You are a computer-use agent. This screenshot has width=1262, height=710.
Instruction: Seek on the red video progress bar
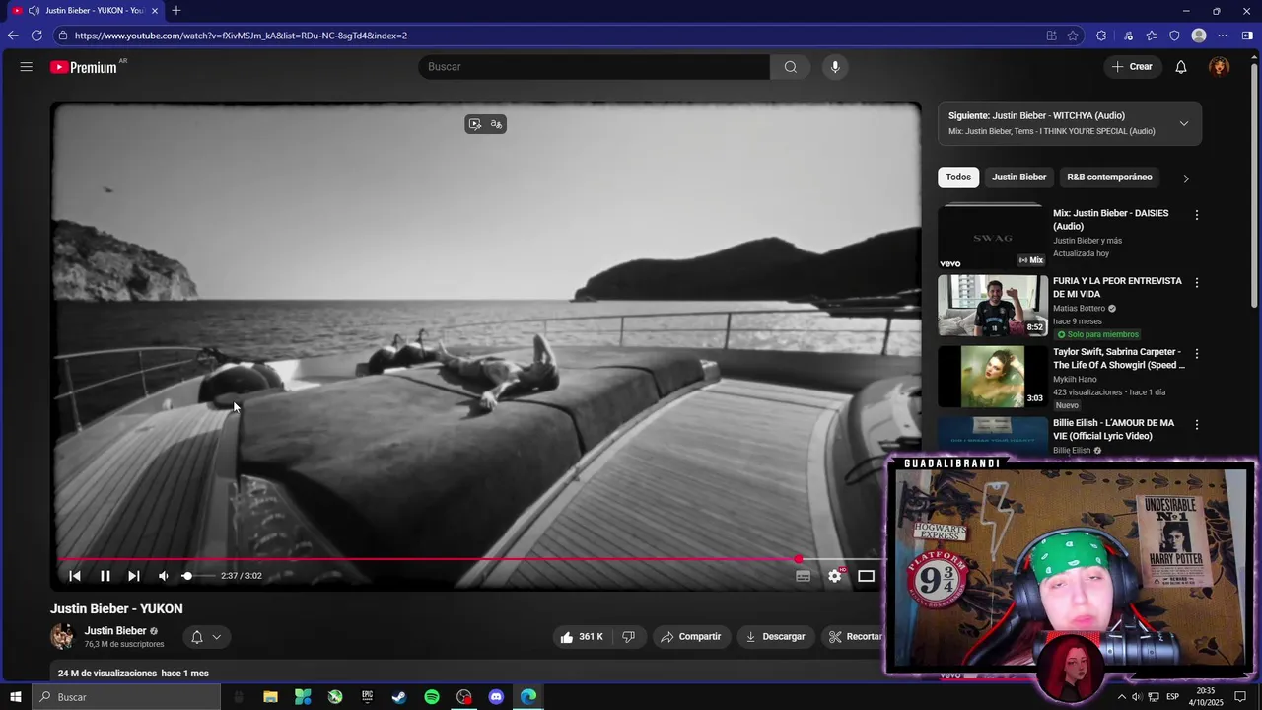(469, 559)
